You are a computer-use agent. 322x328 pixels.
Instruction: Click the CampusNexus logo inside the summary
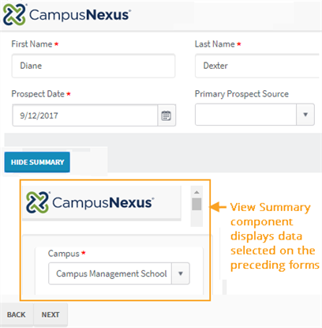pyautogui.click(x=90, y=202)
